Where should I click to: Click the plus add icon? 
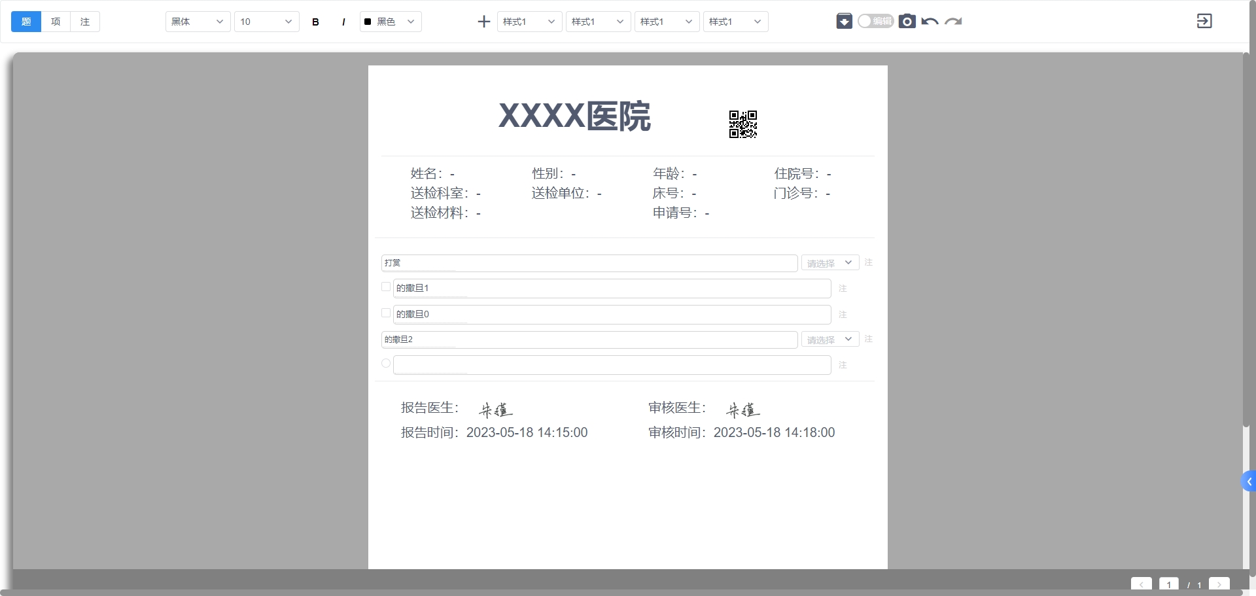[x=483, y=22]
